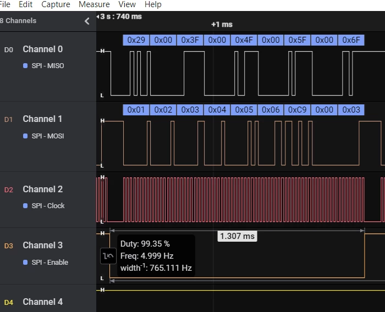Select the 0xC9 MOSI decoded byte bubble
The height and width of the screenshot is (312, 385).
click(x=298, y=110)
